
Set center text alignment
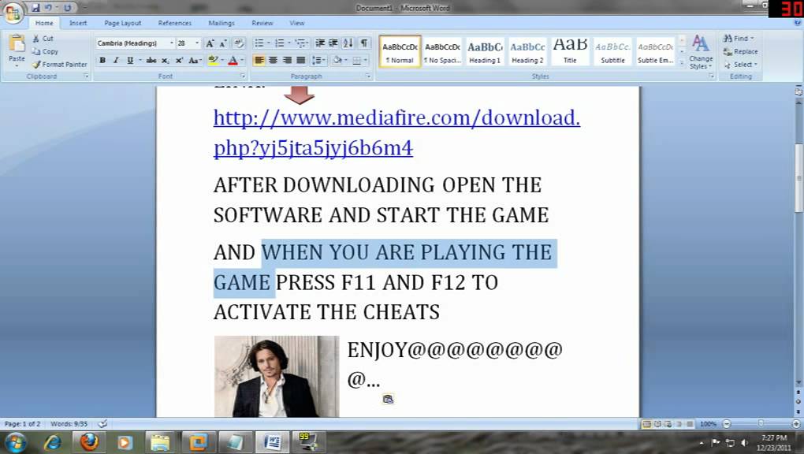[x=274, y=61]
